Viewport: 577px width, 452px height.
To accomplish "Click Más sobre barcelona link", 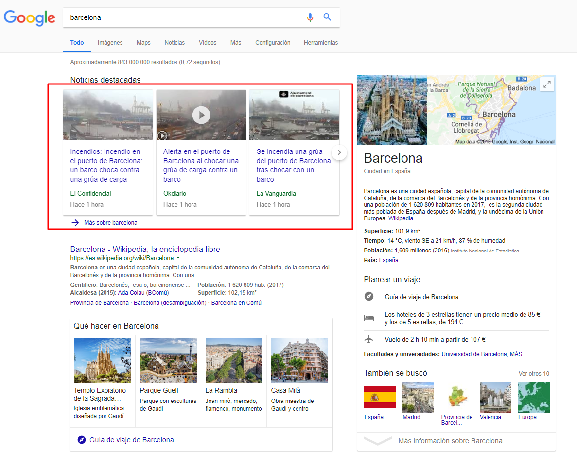I will pyautogui.click(x=111, y=223).
